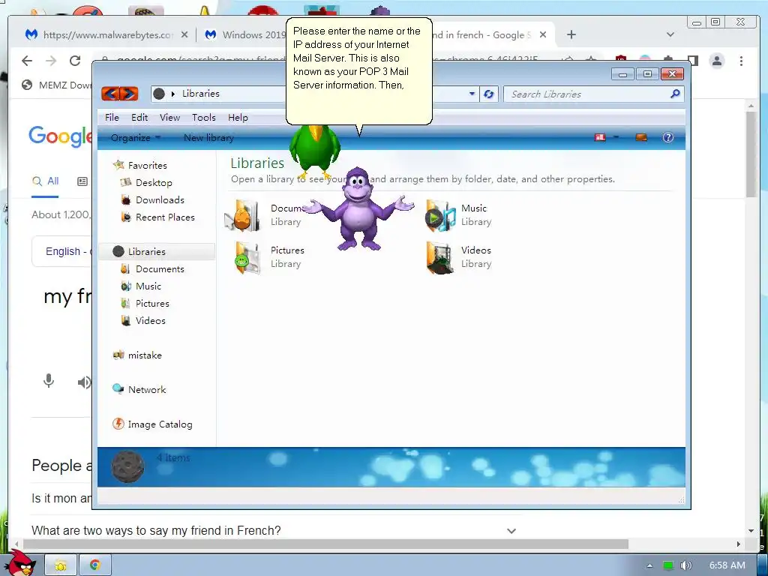Expand the address bar history dropdown arrow

pyautogui.click(x=472, y=94)
